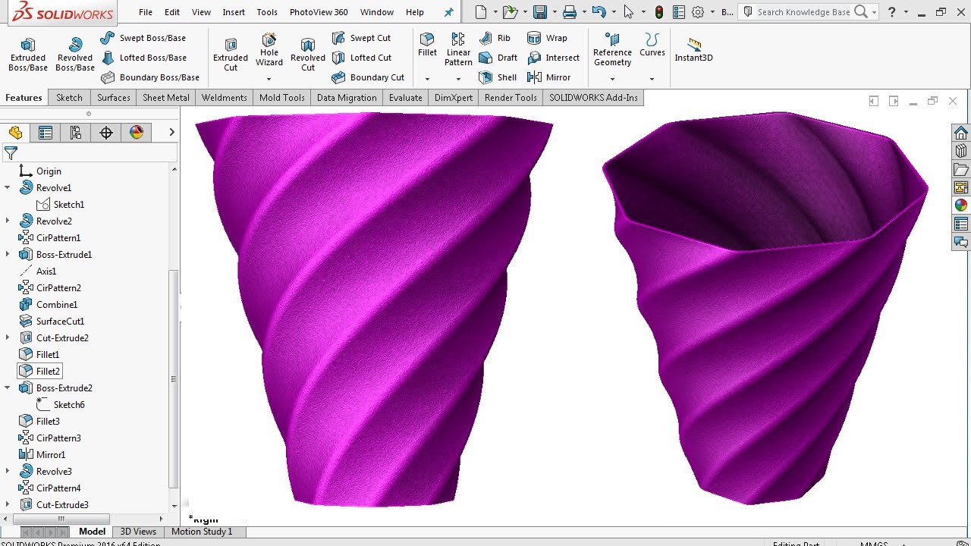Switch to the Sketch tab
971x546 pixels.
coord(69,98)
